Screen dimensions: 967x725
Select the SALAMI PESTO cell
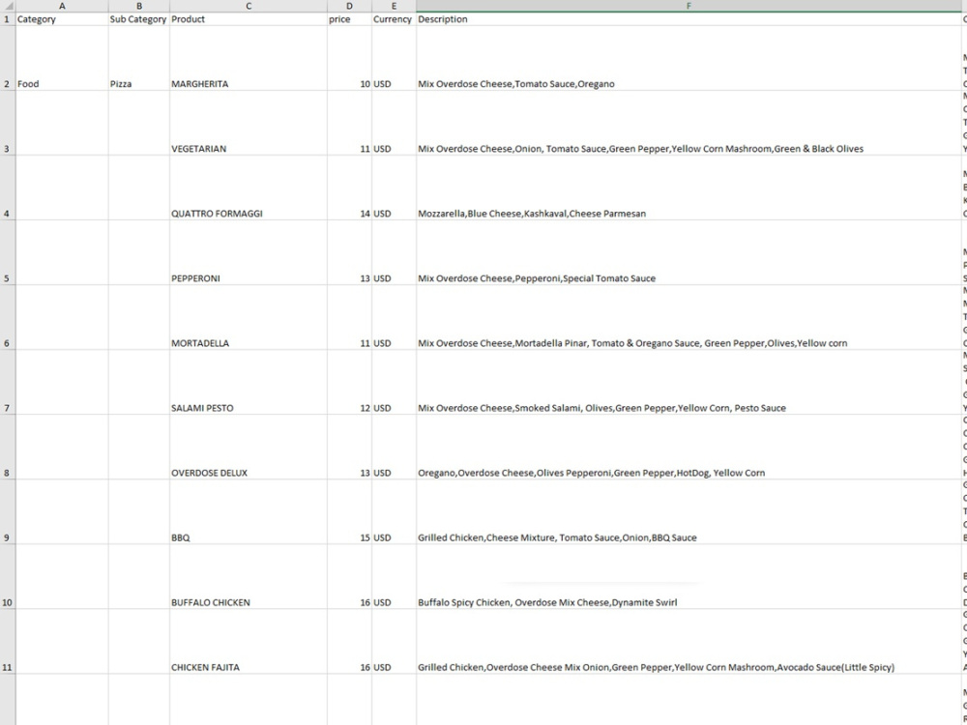coord(249,382)
